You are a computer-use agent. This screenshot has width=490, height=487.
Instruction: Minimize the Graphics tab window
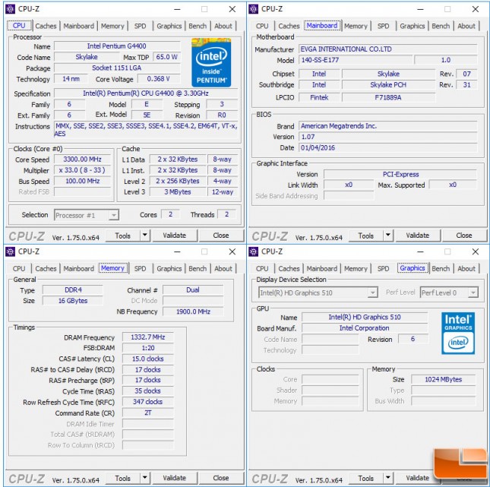tap(420, 251)
